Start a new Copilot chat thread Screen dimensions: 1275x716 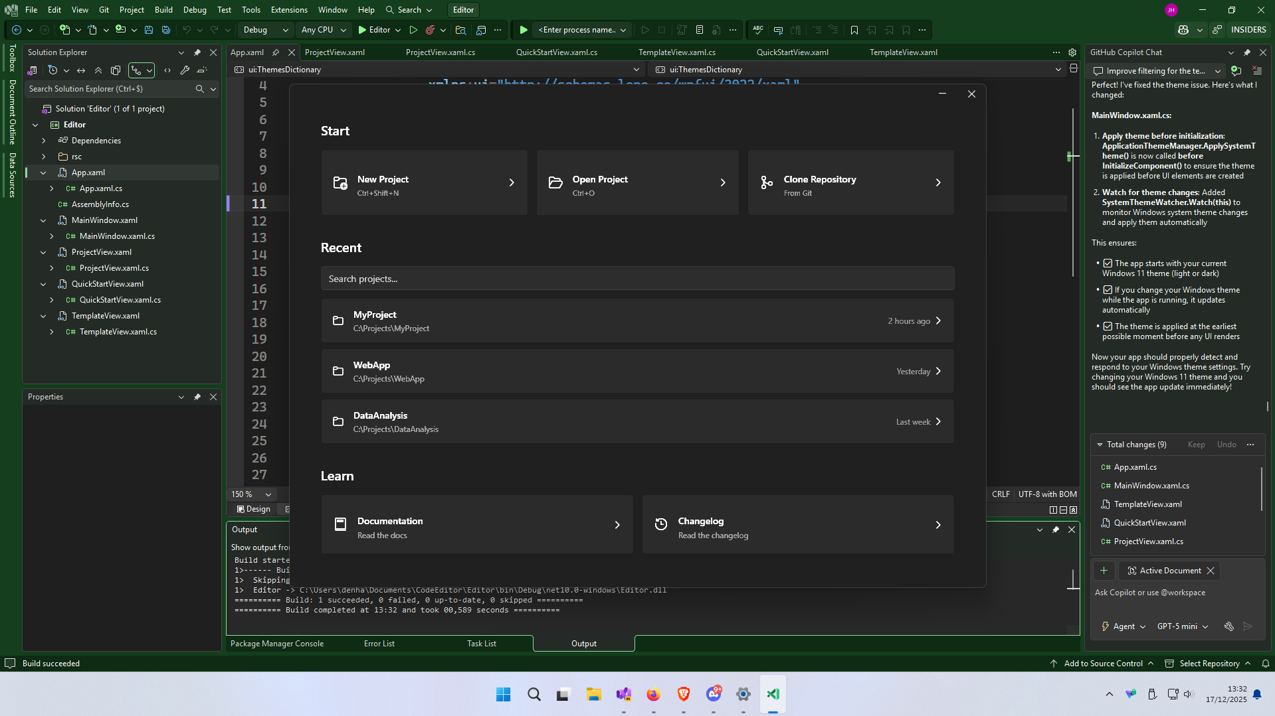1236,71
